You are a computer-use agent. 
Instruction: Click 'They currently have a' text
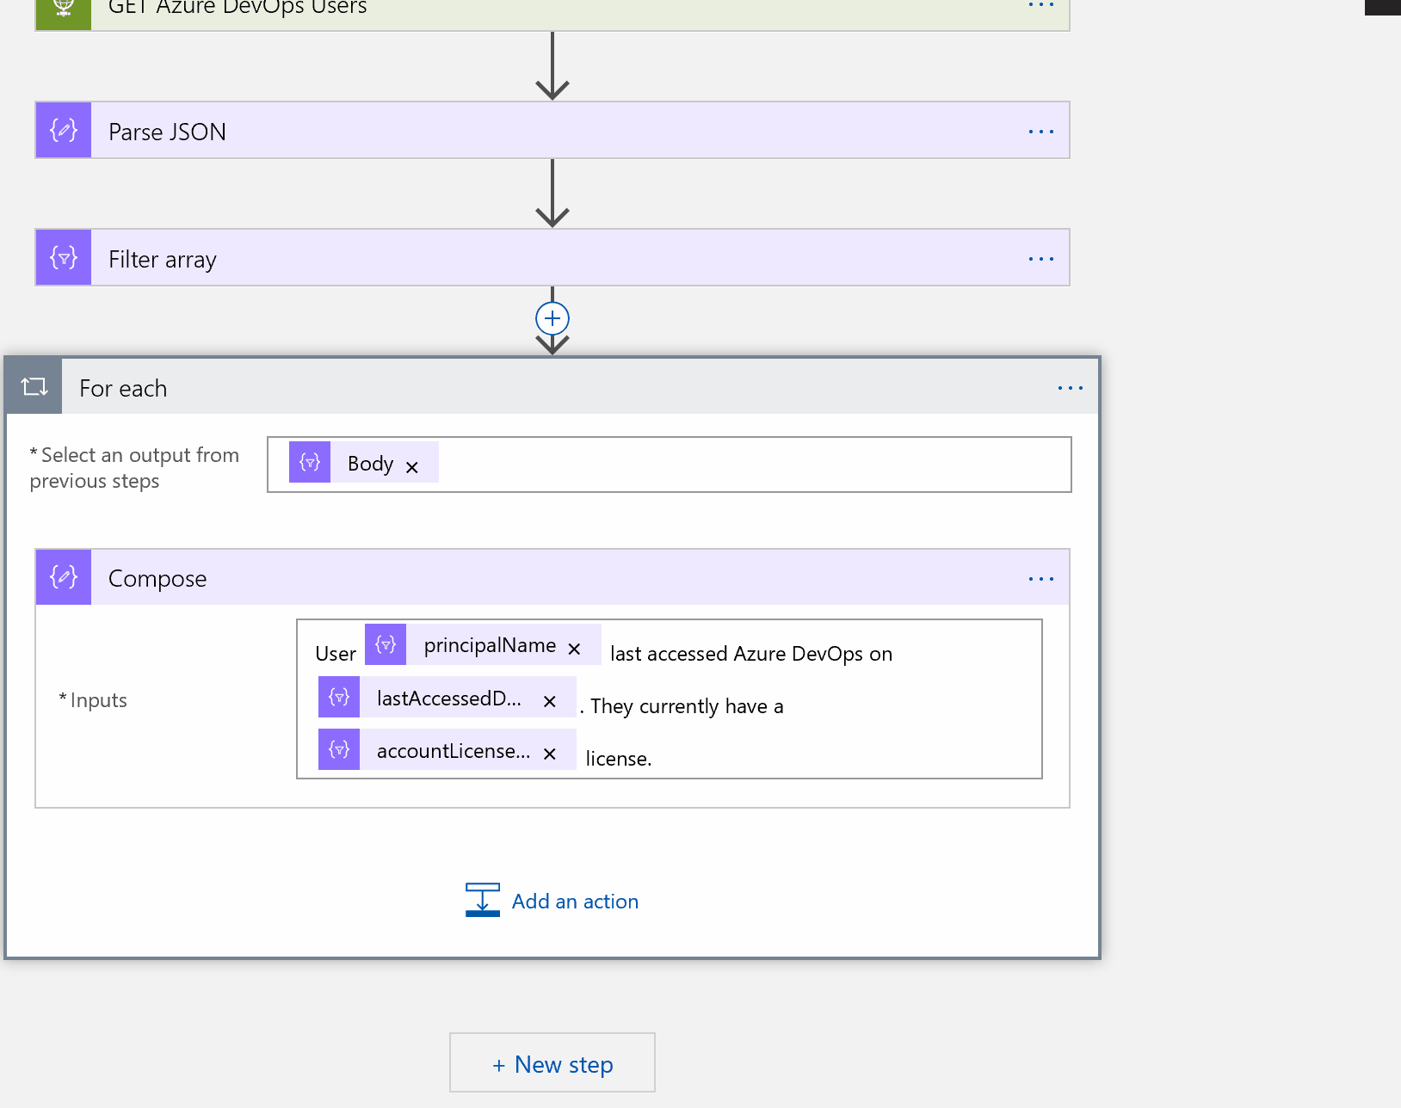click(687, 706)
